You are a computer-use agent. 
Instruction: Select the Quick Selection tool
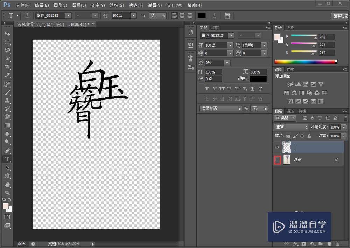pyautogui.click(x=7, y=59)
